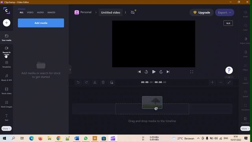Open the Stock video library
This screenshot has width=252, height=142.
point(7,91)
